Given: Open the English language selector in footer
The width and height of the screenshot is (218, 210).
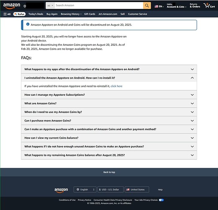Looking at the screenshot, I should pyautogui.click(x=85, y=189).
